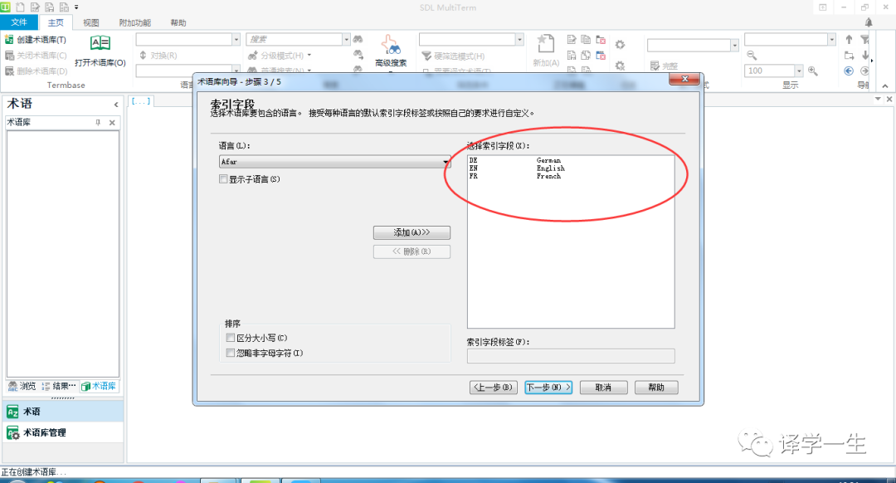Screen dimensions: 896x483
Task: Click the [...] document tab
Action: [x=140, y=101]
